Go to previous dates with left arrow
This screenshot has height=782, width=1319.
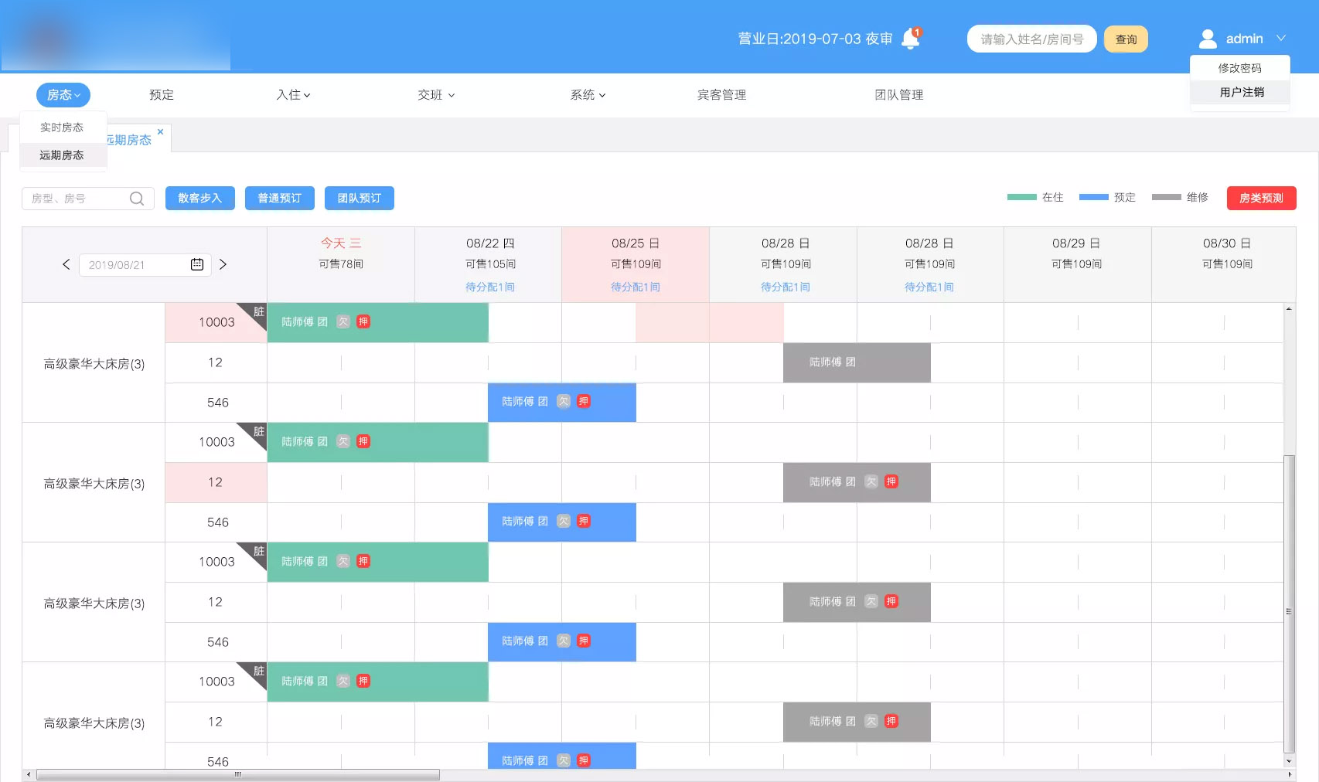(66, 264)
